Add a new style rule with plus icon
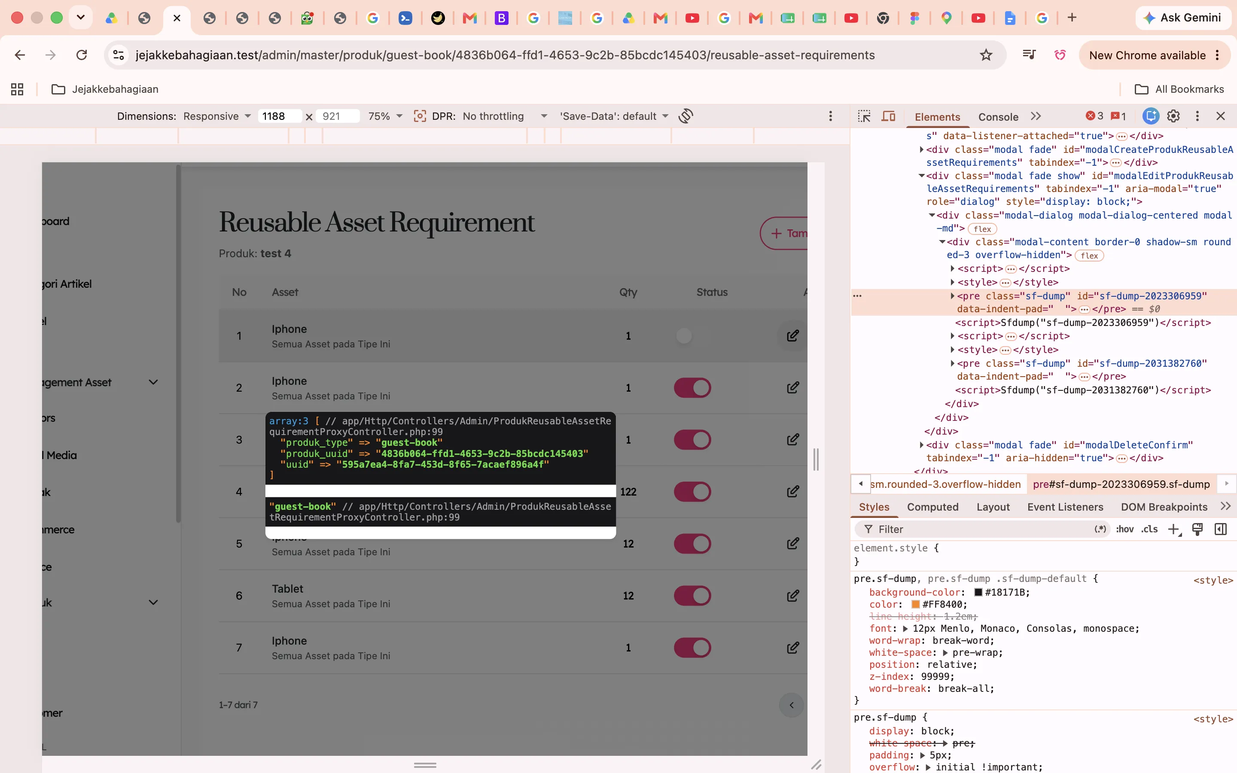Image resolution: width=1237 pixels, height=773 pixels. (1174, 529)
